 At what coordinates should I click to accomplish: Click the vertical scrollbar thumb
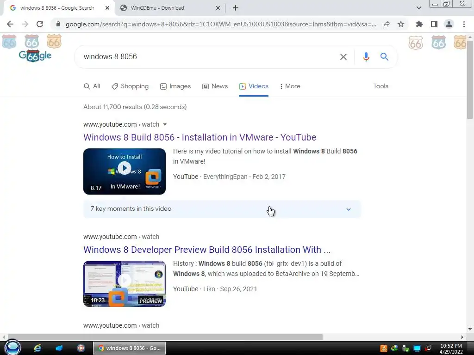point(470,80)
